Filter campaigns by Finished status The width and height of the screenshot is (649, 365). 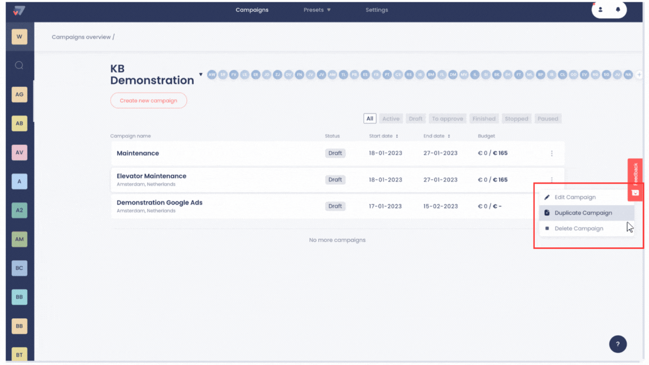point(484,119)
